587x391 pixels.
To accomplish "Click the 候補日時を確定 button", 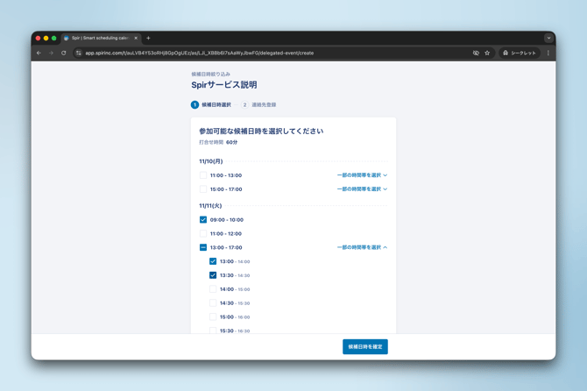I will pyautogui.click(x=365, y=347).
